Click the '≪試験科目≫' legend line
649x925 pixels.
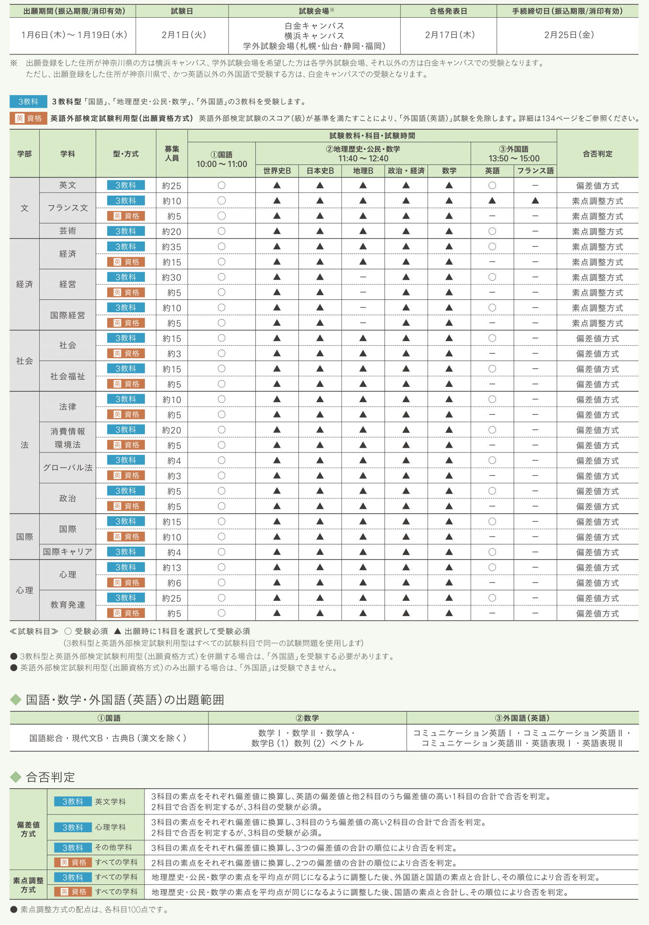tap(130, 631)
